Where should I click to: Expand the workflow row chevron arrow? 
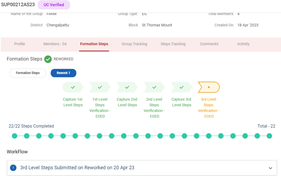[270, 168]
